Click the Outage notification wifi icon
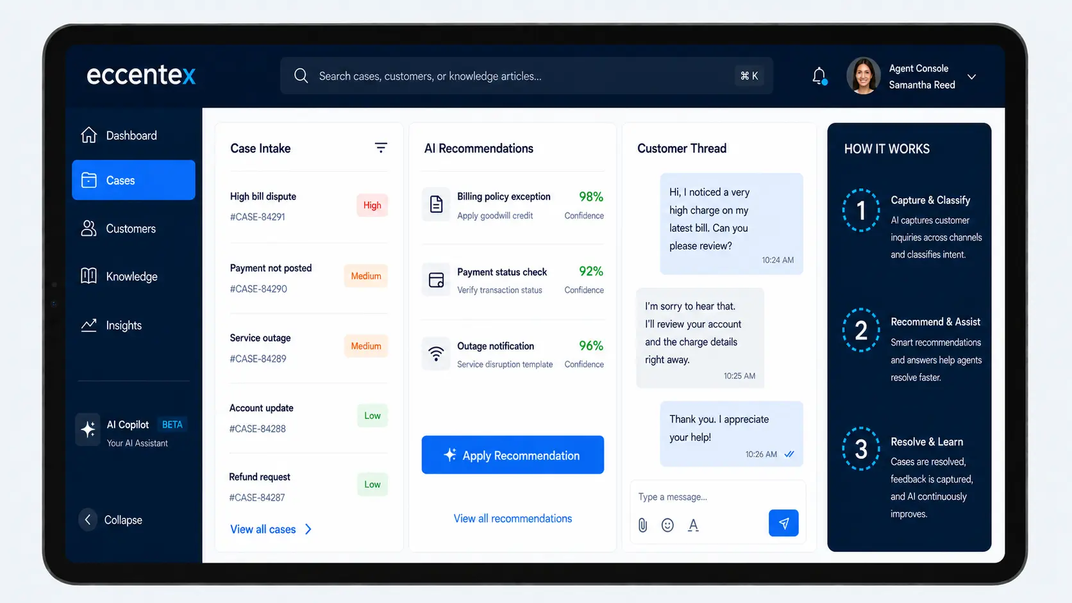The height and width of the screenshot is (603, 1072). click(x=436, y=354)
